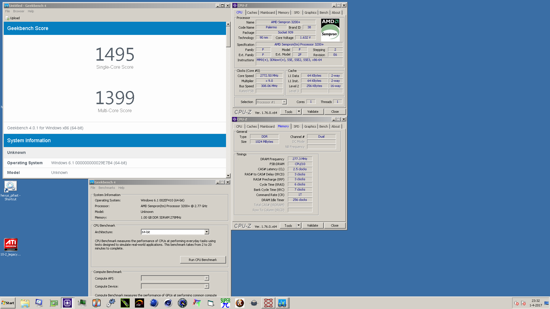The image size is (550, 309).
Task: Open Super PI from the taskbar
Action: pos(225,303)
